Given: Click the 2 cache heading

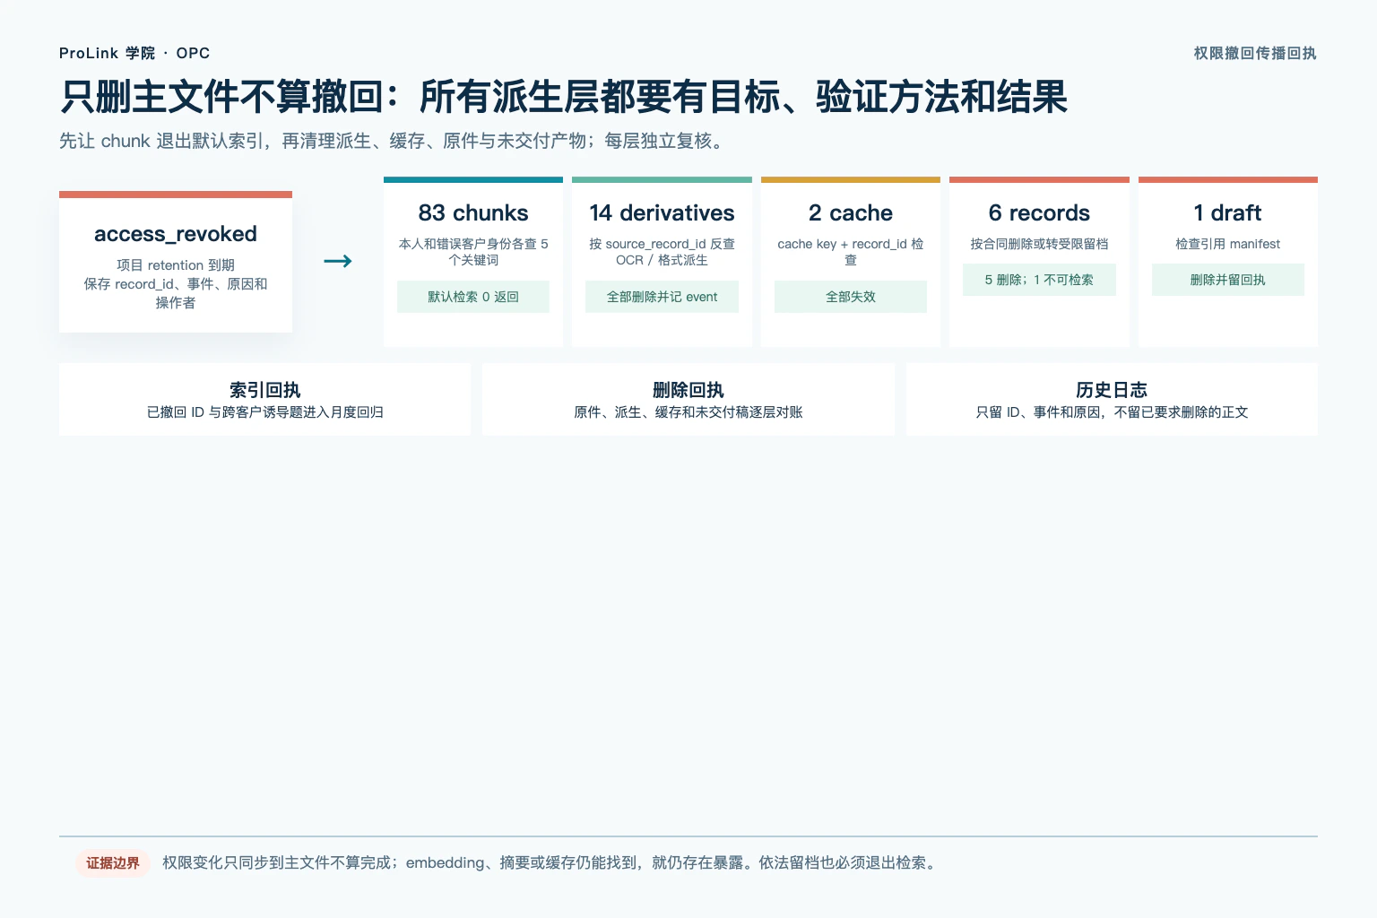Looking at the screenshot, I should [x=851, y=212].
